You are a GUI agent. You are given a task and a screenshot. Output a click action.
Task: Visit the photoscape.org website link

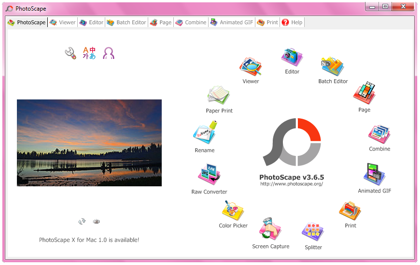tap(292, 184)
